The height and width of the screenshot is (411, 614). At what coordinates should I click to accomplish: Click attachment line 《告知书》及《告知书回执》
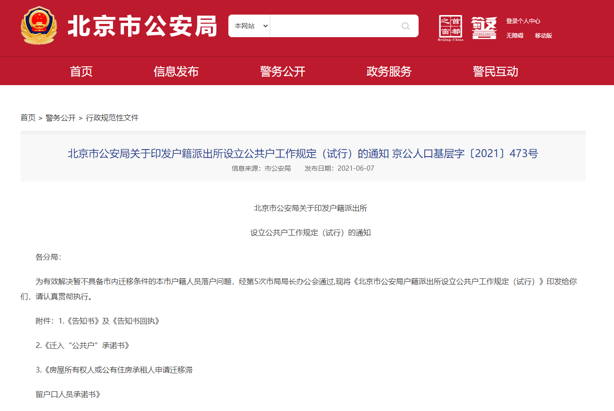(x=97, y=321)
